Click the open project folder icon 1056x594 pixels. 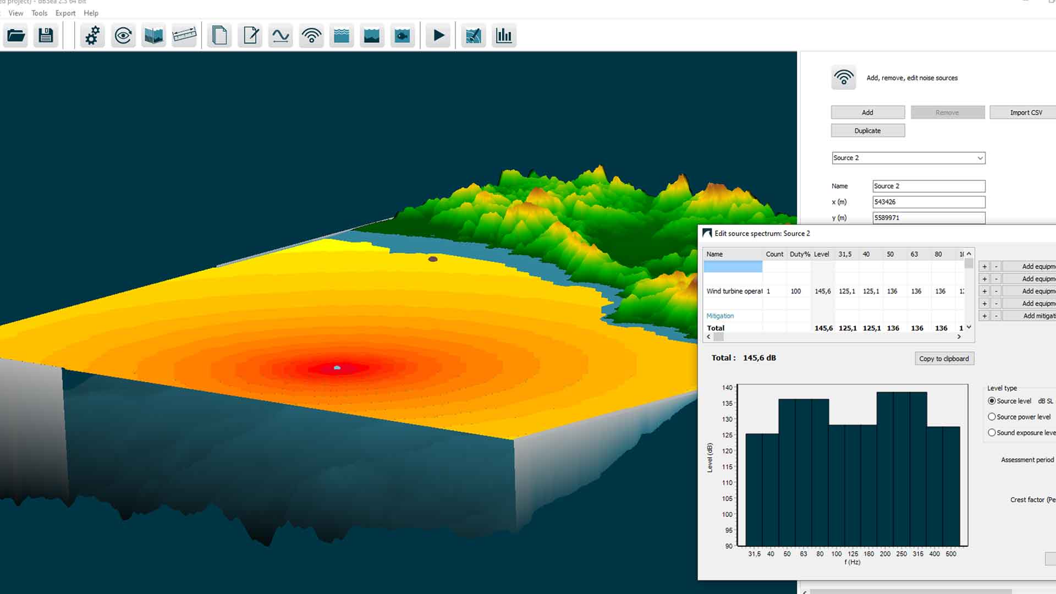coord(16,36)
